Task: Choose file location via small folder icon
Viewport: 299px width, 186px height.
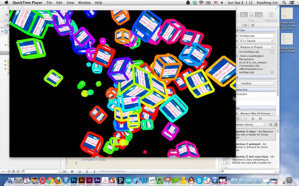Action: pos(272,52)
